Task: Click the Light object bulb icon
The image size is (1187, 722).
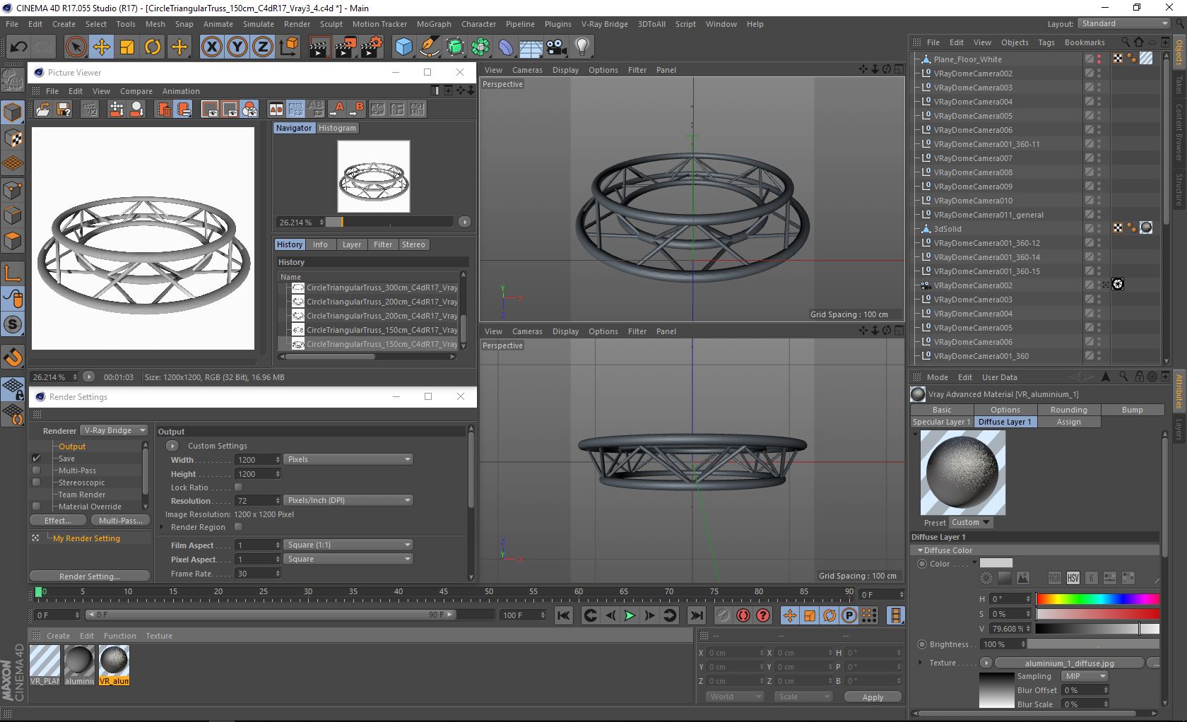Action: pyautogui.click(x=581, y=47)
